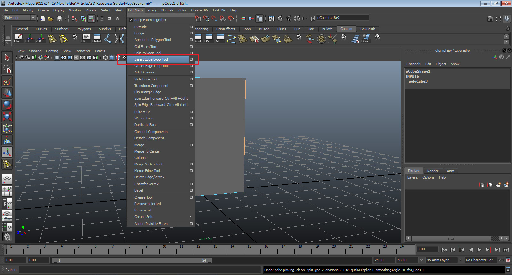512x275 pixels.
Task: Pick the Rotate tool sphere icon
Action: [7, 105]
